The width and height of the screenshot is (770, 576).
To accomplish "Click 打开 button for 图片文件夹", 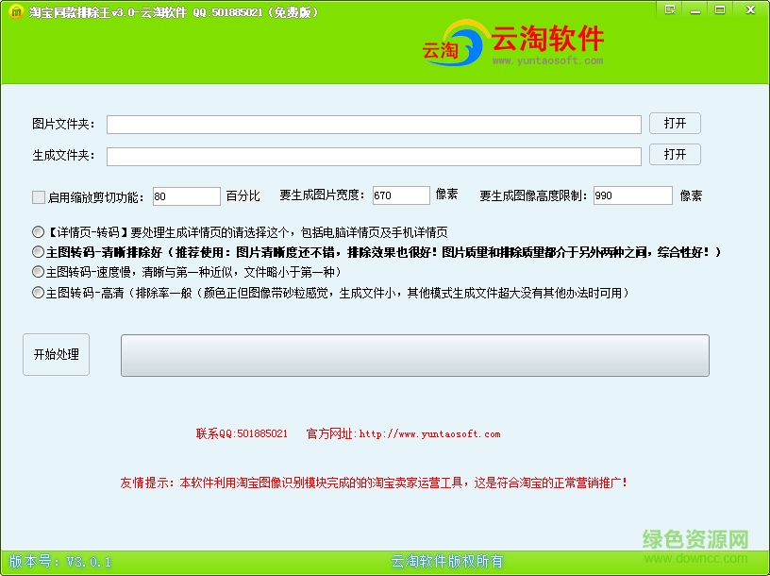I will [x=675, y=123].
